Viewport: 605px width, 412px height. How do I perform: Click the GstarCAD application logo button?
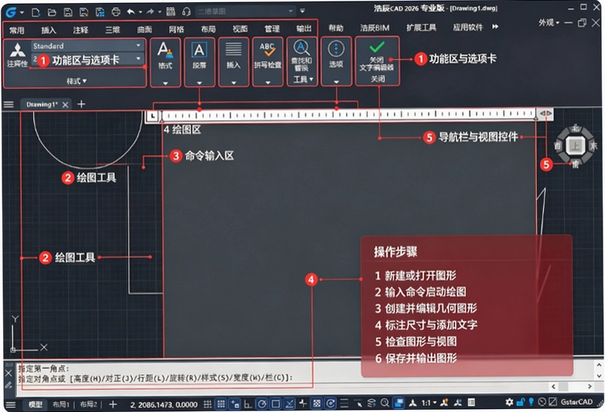(x=11, y=12)
